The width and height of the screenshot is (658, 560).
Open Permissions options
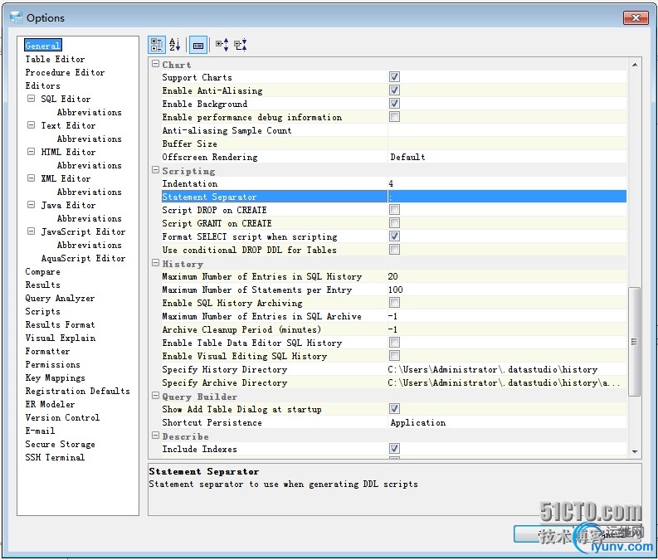52,364
